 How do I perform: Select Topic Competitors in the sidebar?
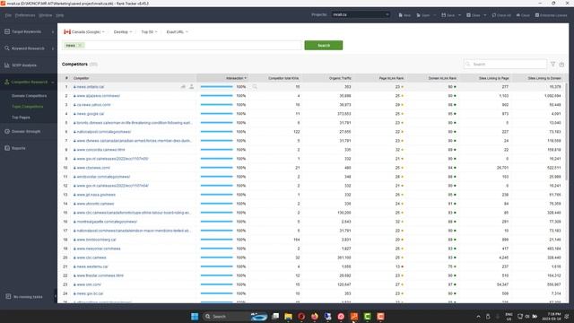point(28,107)
